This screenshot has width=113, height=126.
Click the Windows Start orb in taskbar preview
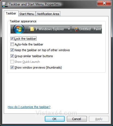[x=19, y=29]
